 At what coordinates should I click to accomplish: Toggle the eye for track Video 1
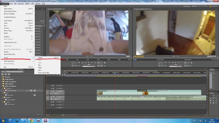[51, 91]
